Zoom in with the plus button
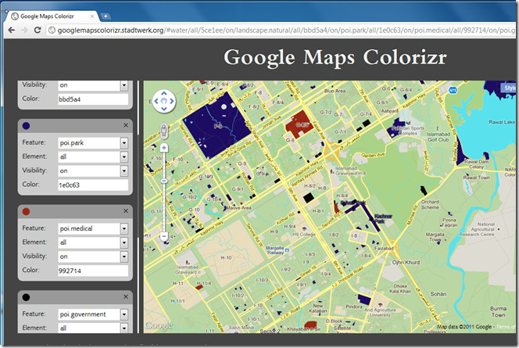Image resolution: width=519 pixels, height=348 pixels. 164,148
